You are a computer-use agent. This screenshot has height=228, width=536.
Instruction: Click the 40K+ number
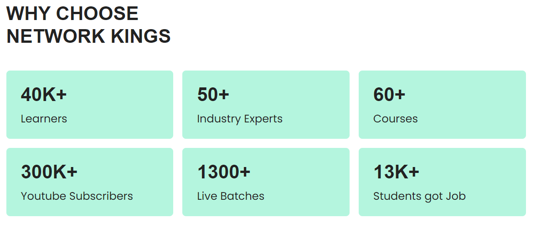tap(44, 94)
